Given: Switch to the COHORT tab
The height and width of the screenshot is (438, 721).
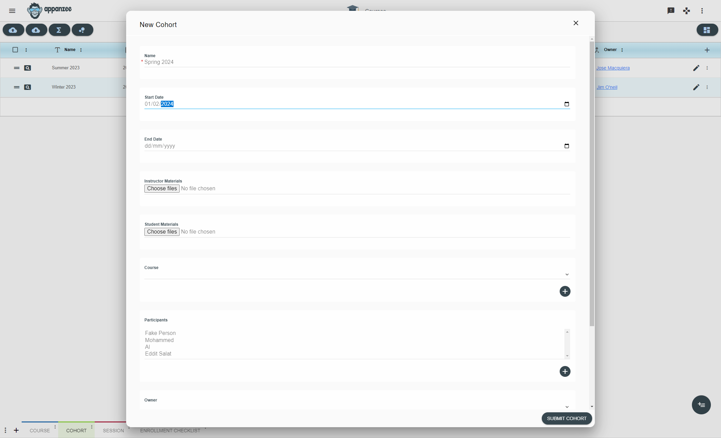Looking at the screenshot, I should tap(76, 430).
